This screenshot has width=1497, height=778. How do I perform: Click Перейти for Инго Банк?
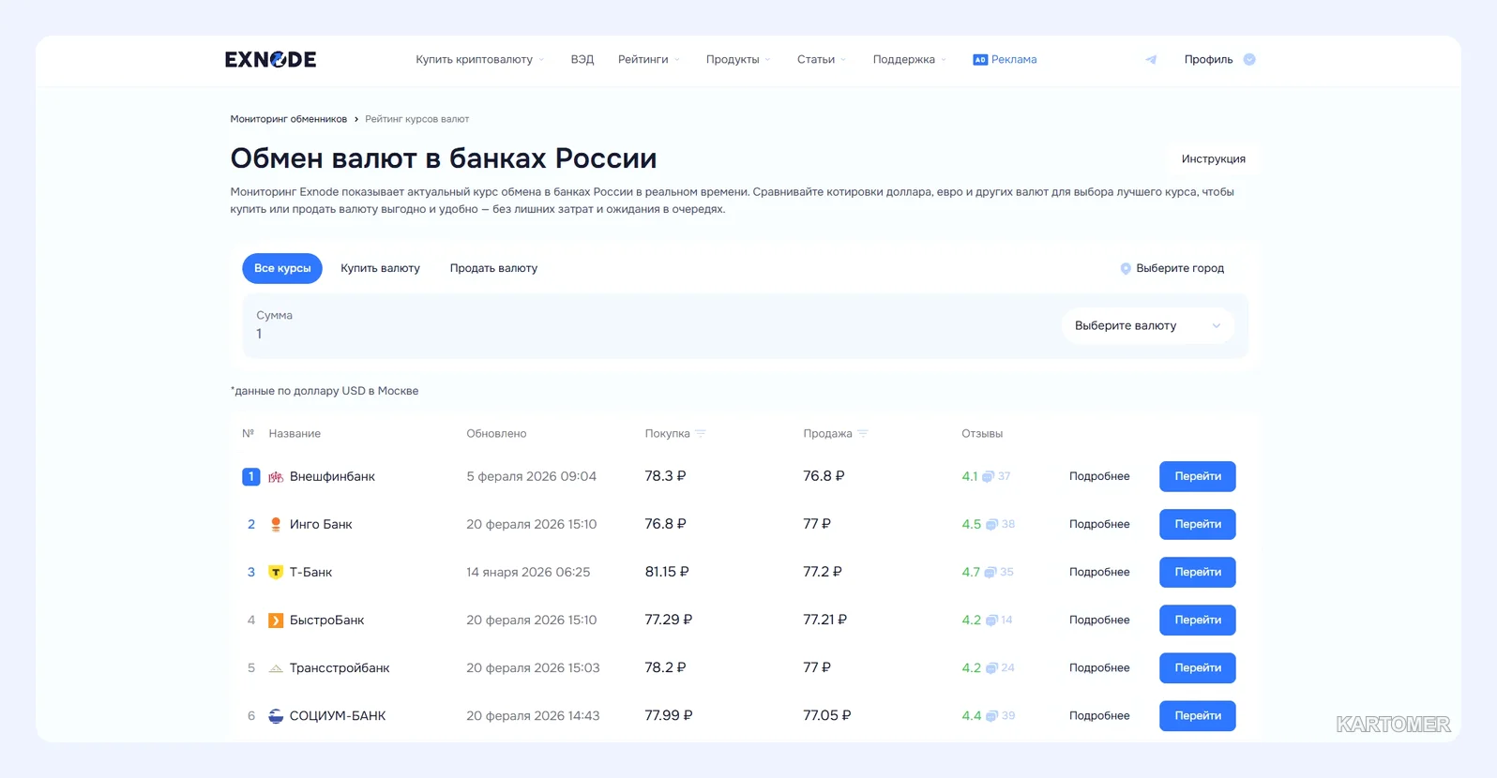click(1198, 524)
